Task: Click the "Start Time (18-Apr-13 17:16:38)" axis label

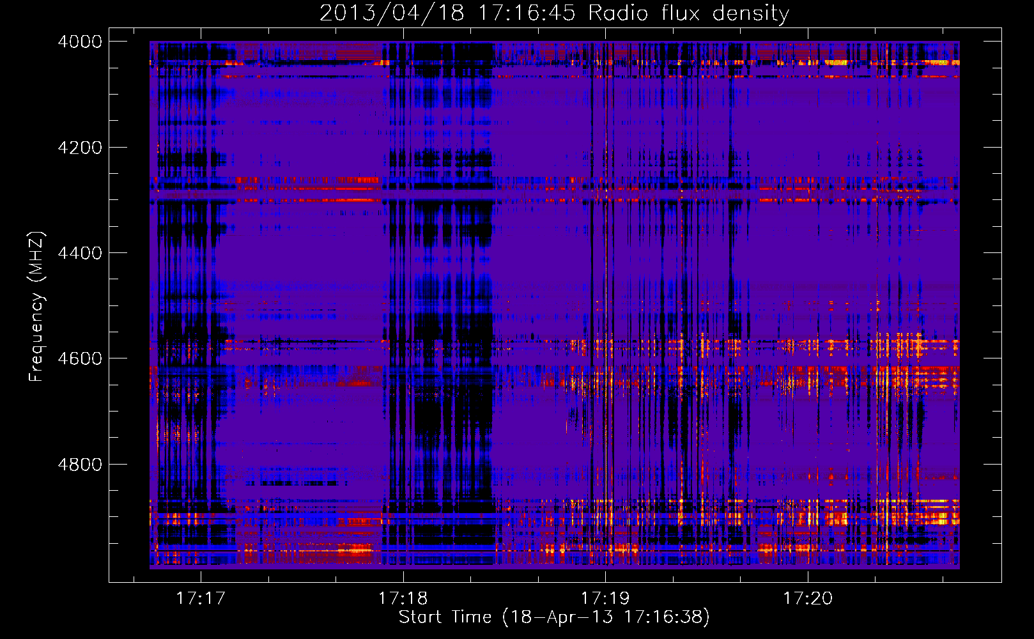Action: point(554,617)
